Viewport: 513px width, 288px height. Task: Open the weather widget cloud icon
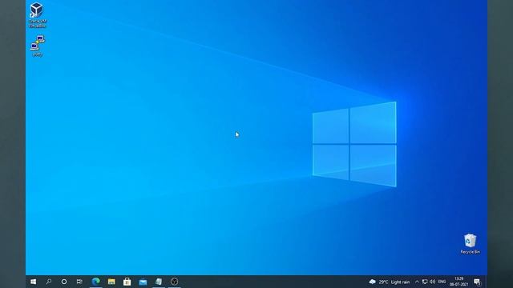pyautogui.click(x=372, y=282)
